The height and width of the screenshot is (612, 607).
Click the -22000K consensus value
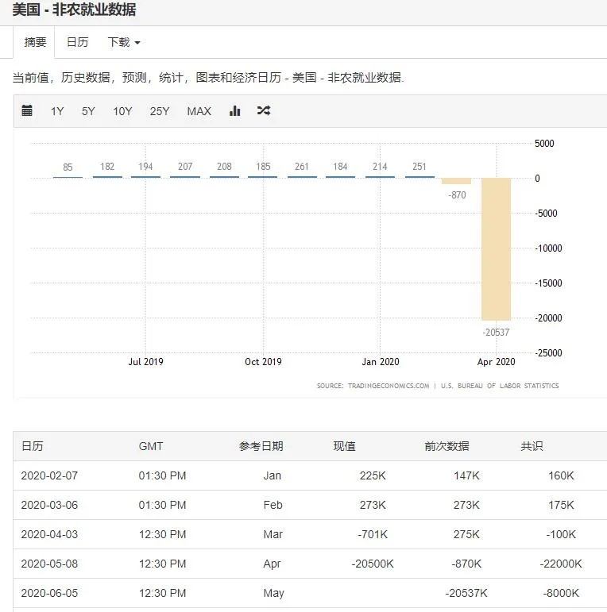point(561,564)
